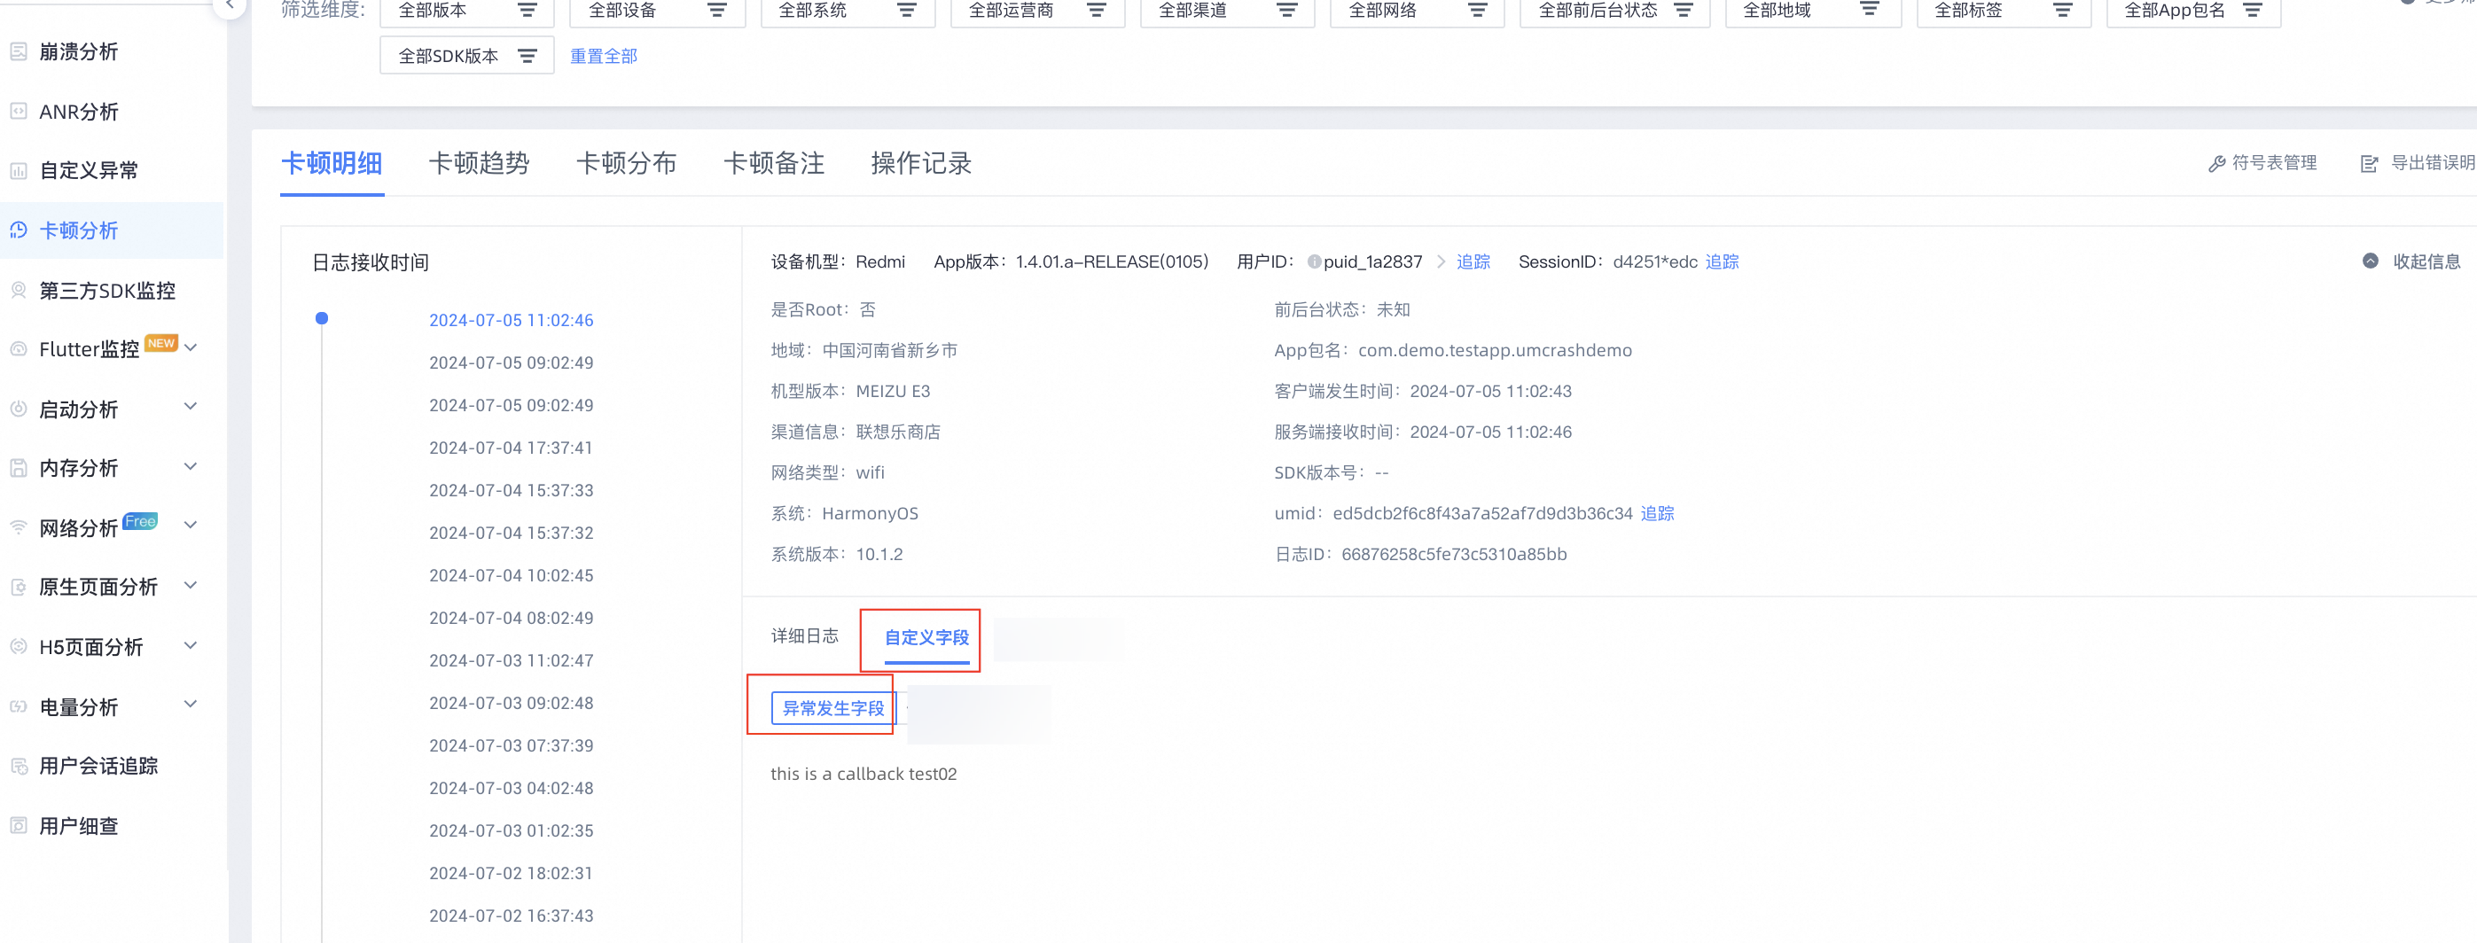
Task: Expand the 启动分析 submenu
Action: (x=191, y=407)
